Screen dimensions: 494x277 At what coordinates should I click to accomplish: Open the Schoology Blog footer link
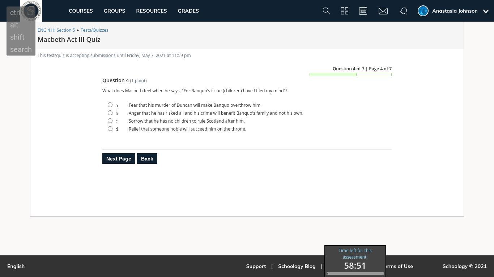[297, 266]
